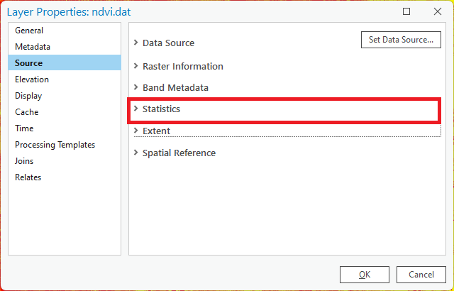Expand the Spatial Reference section
The image size is (454, 291).
pyautogui.click(x=135, y=153)
